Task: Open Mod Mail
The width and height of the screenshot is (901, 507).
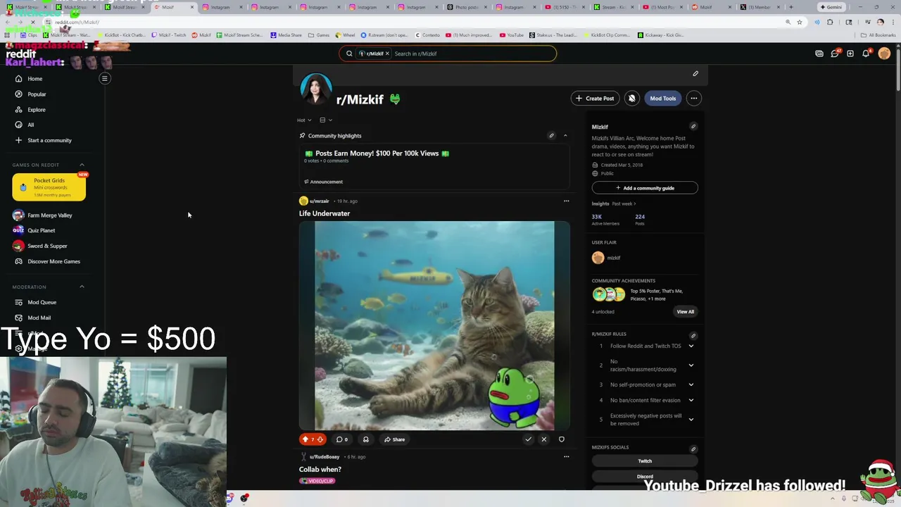Action: [x=39, y=318]
